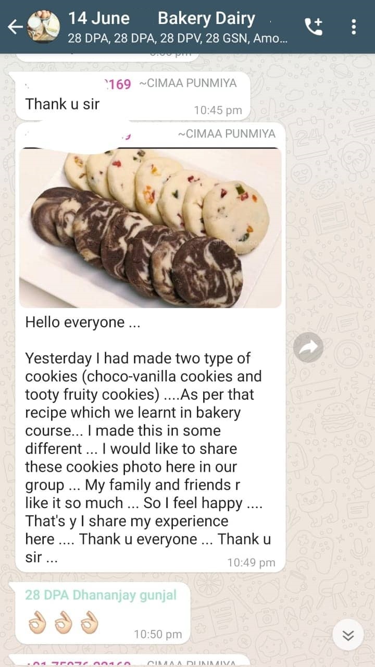Open 14 June Bakery Dairy group info
This screenshot has width=375, height=667.
161,19
